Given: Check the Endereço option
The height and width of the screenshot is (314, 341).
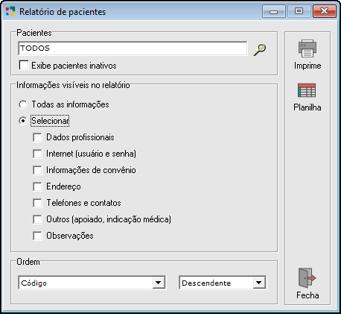Looking at the screenshot, I should (37, 186).
